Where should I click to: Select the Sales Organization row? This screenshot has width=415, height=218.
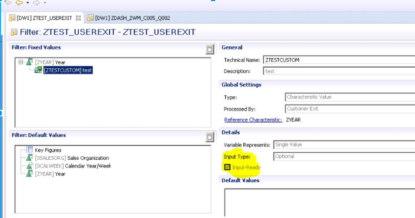pos(72,158)
